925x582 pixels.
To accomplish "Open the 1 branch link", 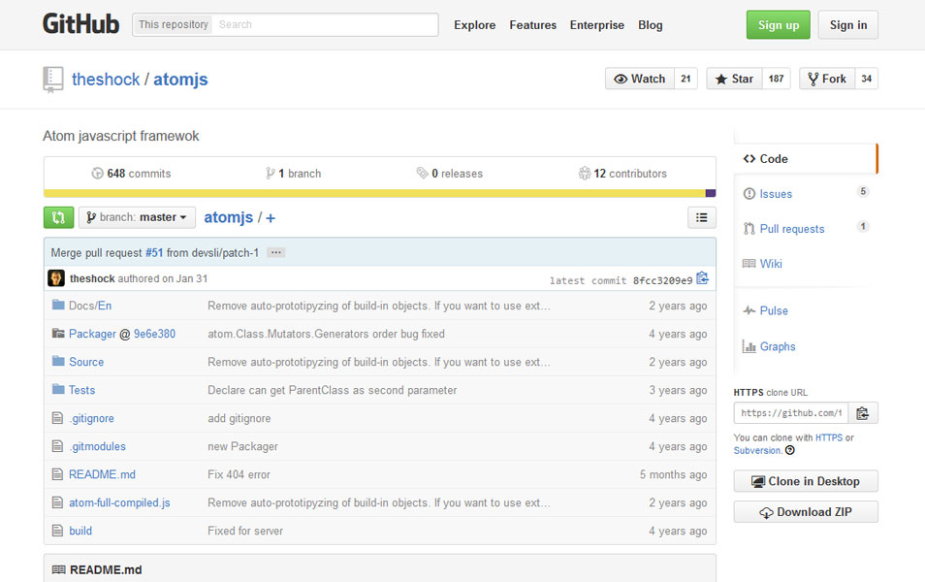I will coord(294,174).
